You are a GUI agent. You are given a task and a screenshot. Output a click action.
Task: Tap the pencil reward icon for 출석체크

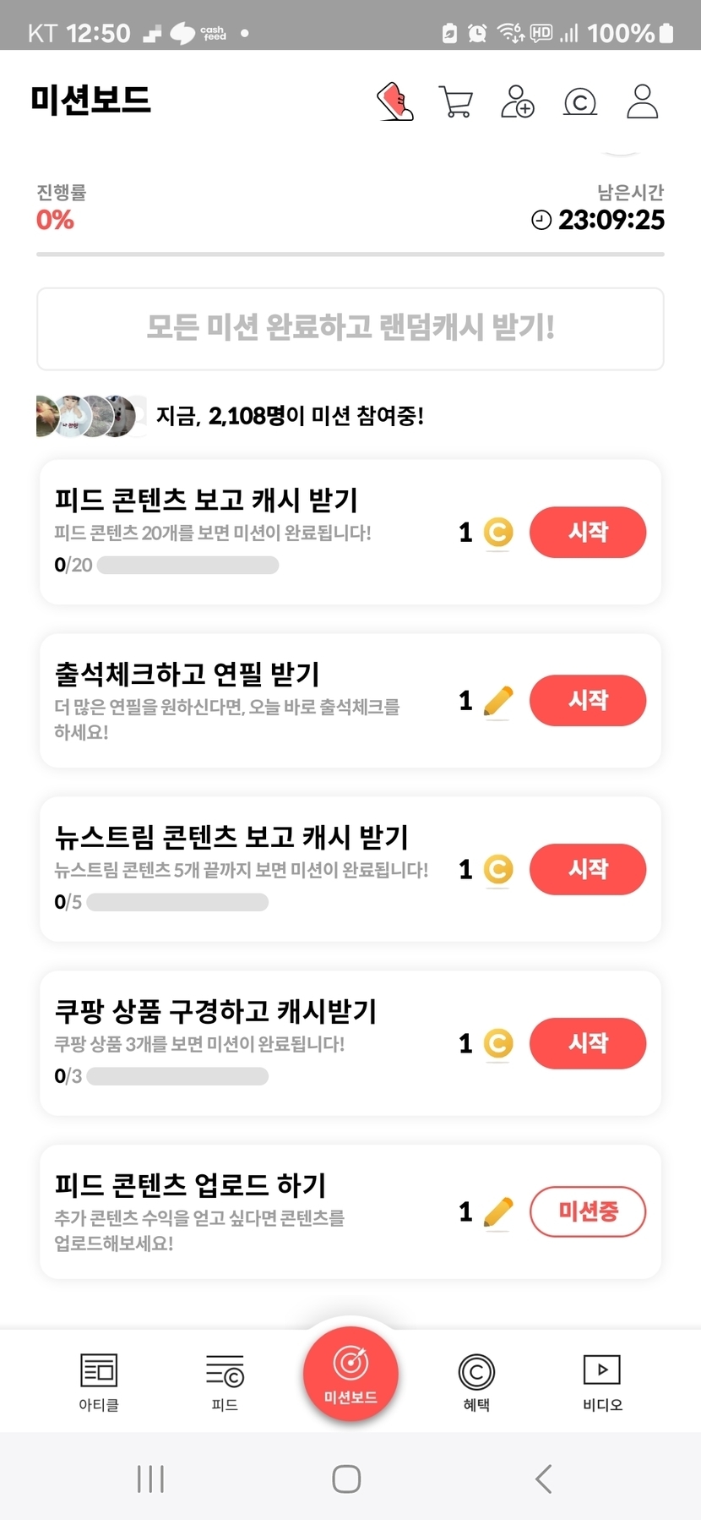point(498,701)
